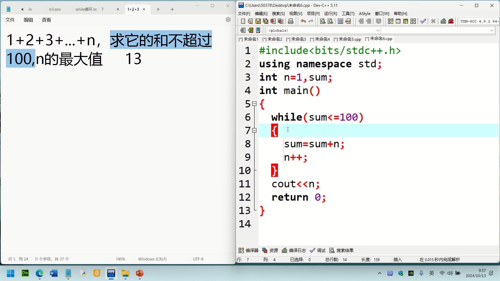Click the Close file icon in Dev-C++ toolbar
This screenshot has height=281, width=500.
[273, 21]
